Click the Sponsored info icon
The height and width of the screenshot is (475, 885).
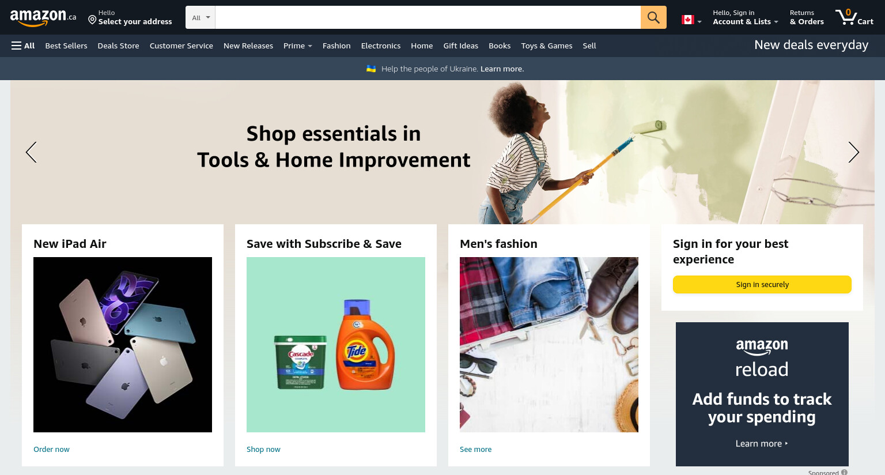tap(844, 472)
